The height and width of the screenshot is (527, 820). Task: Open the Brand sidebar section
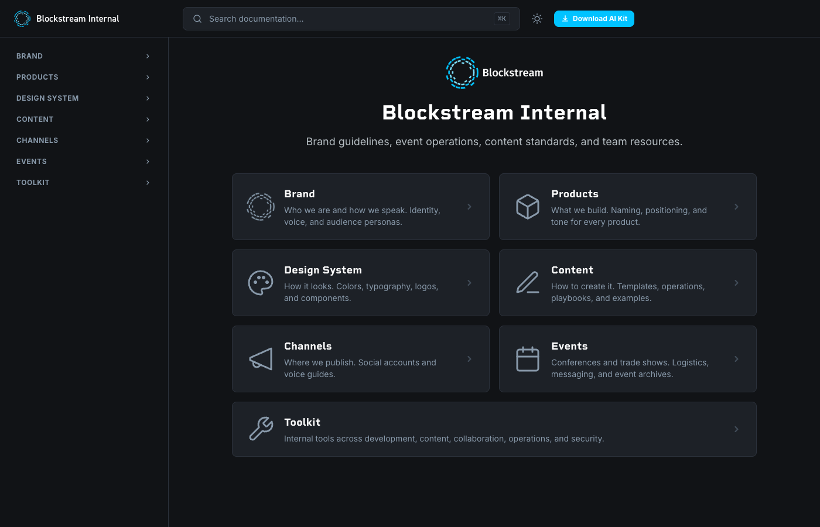(x=84, y=56)
